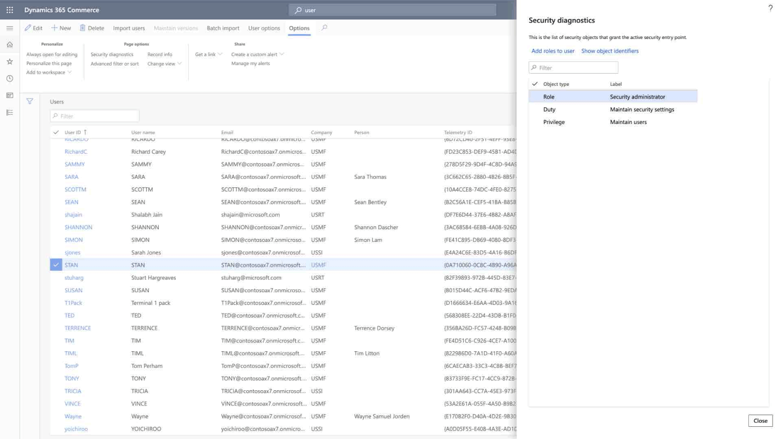Screen dimensions: 781x439
Task: Click the Object type column header
Action: [x=556, y=84]
